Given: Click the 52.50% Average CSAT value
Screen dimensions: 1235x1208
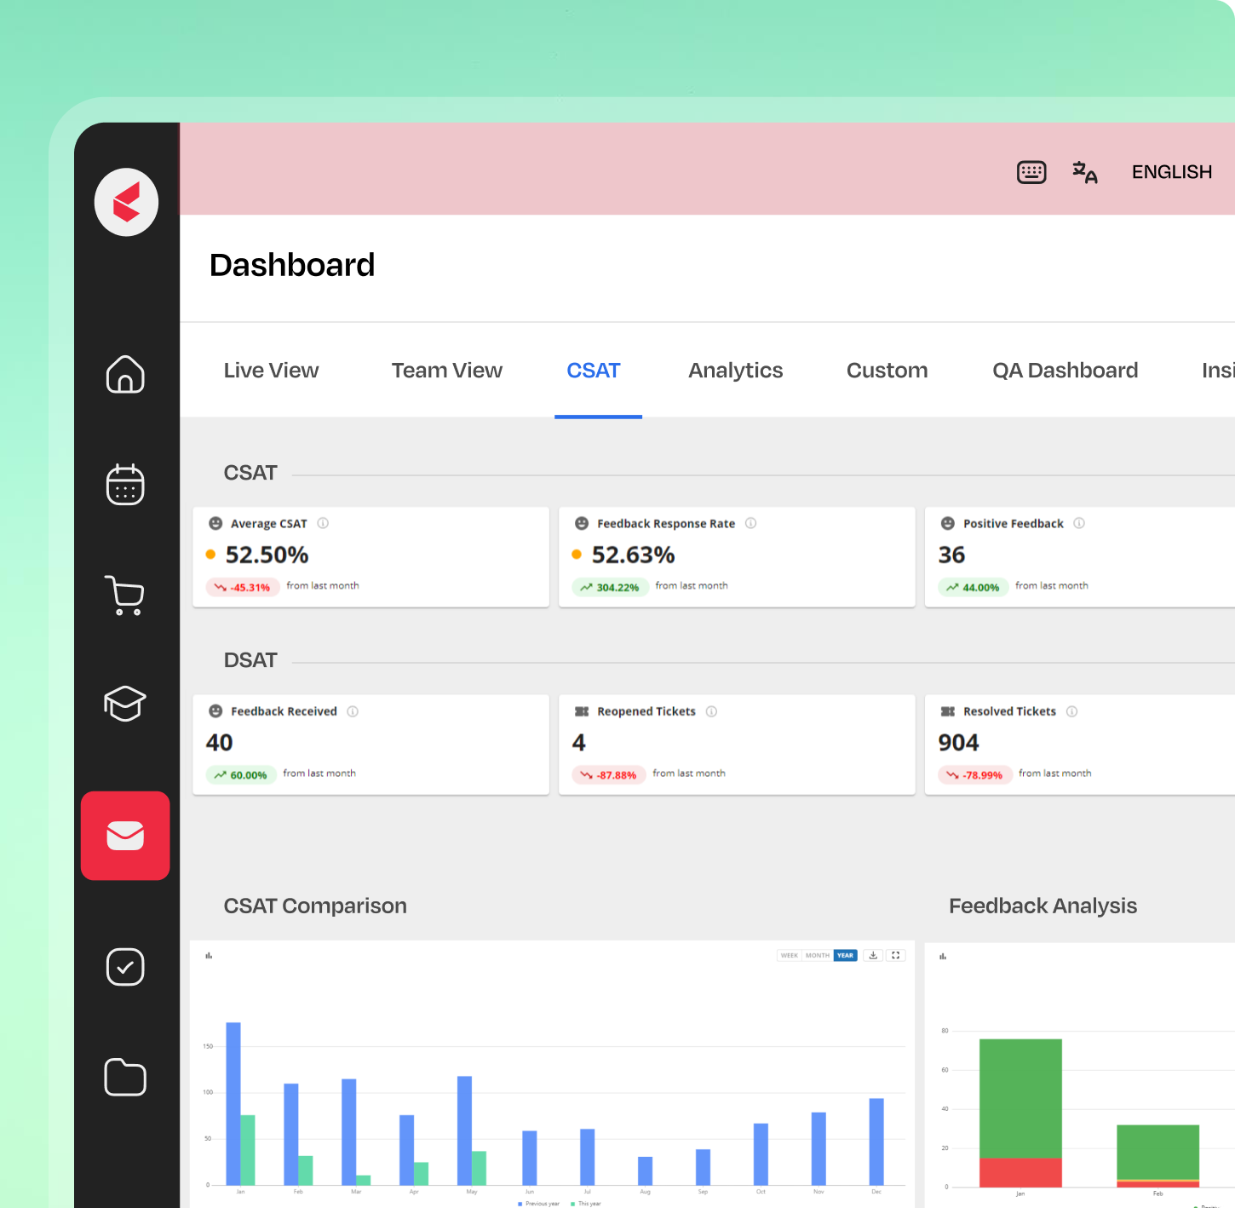Looking at the screenshot, I should (267, 555).
